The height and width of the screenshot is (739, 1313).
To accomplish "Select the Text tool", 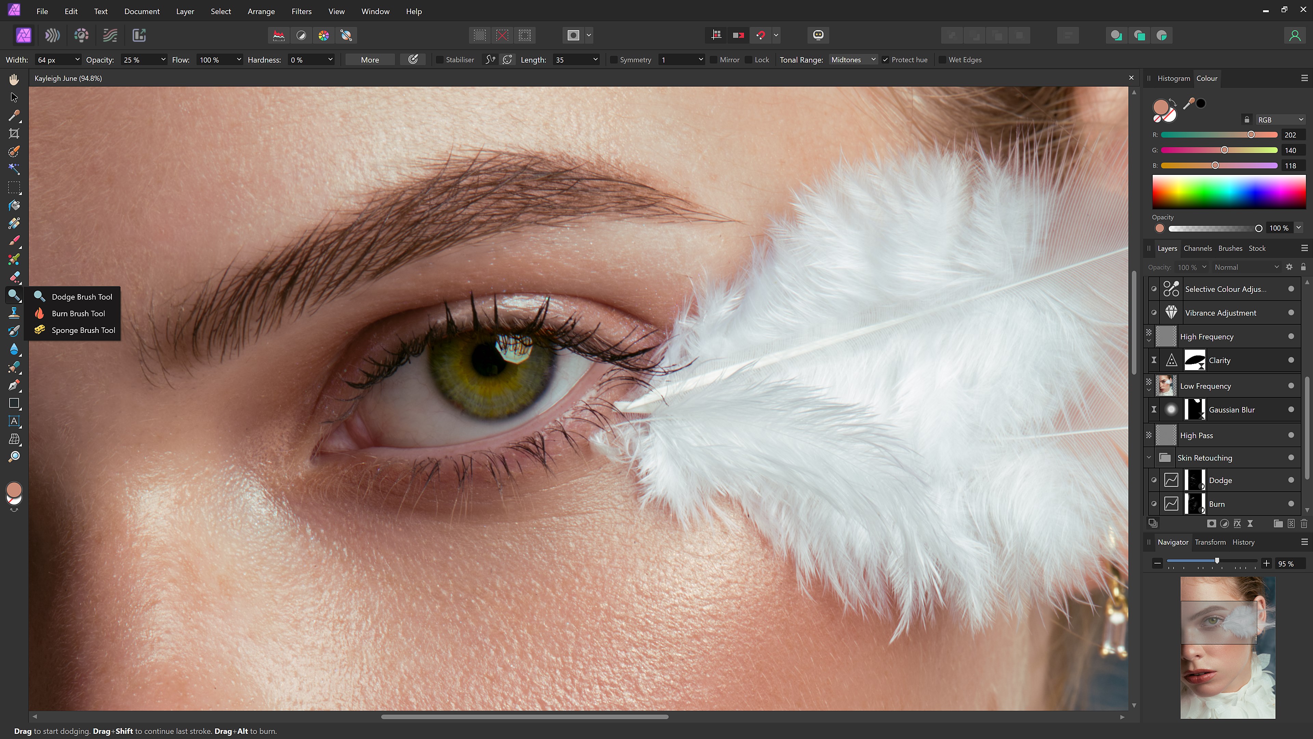I will [14, 421].
